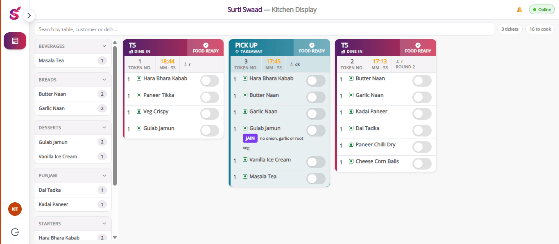The height and width of the screenshot is (244, 559).
Task: Click the 17:45 timer on Pick Up ticket
Action: [x=273, y=61]
